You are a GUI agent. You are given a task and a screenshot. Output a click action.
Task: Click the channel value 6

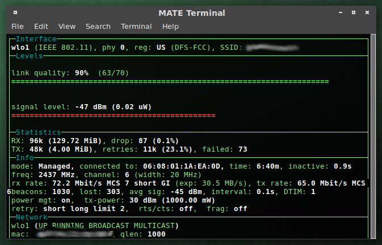coord(127,175)
